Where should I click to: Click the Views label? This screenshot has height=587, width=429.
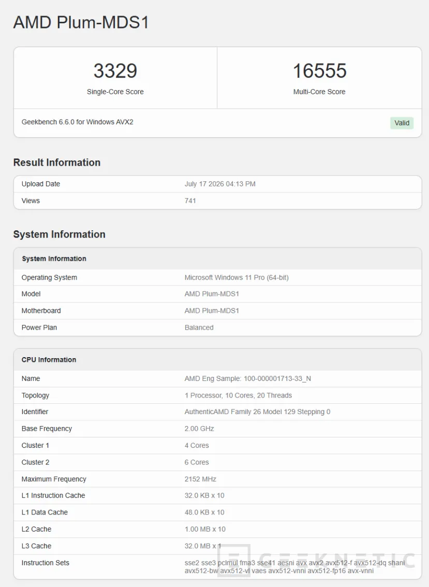31,201
